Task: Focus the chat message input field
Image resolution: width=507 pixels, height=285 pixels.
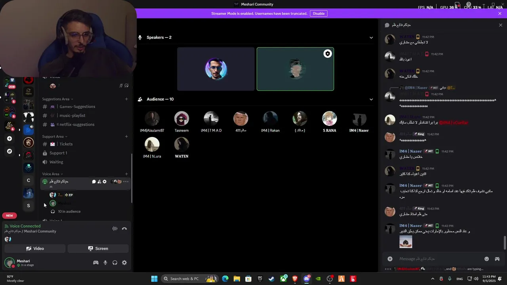Action: click(x=440, y=259)
